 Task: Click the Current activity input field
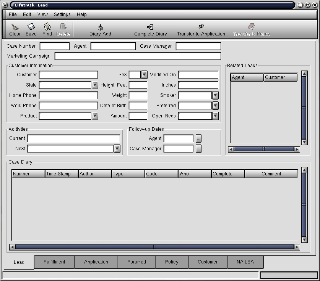point(73,138)
